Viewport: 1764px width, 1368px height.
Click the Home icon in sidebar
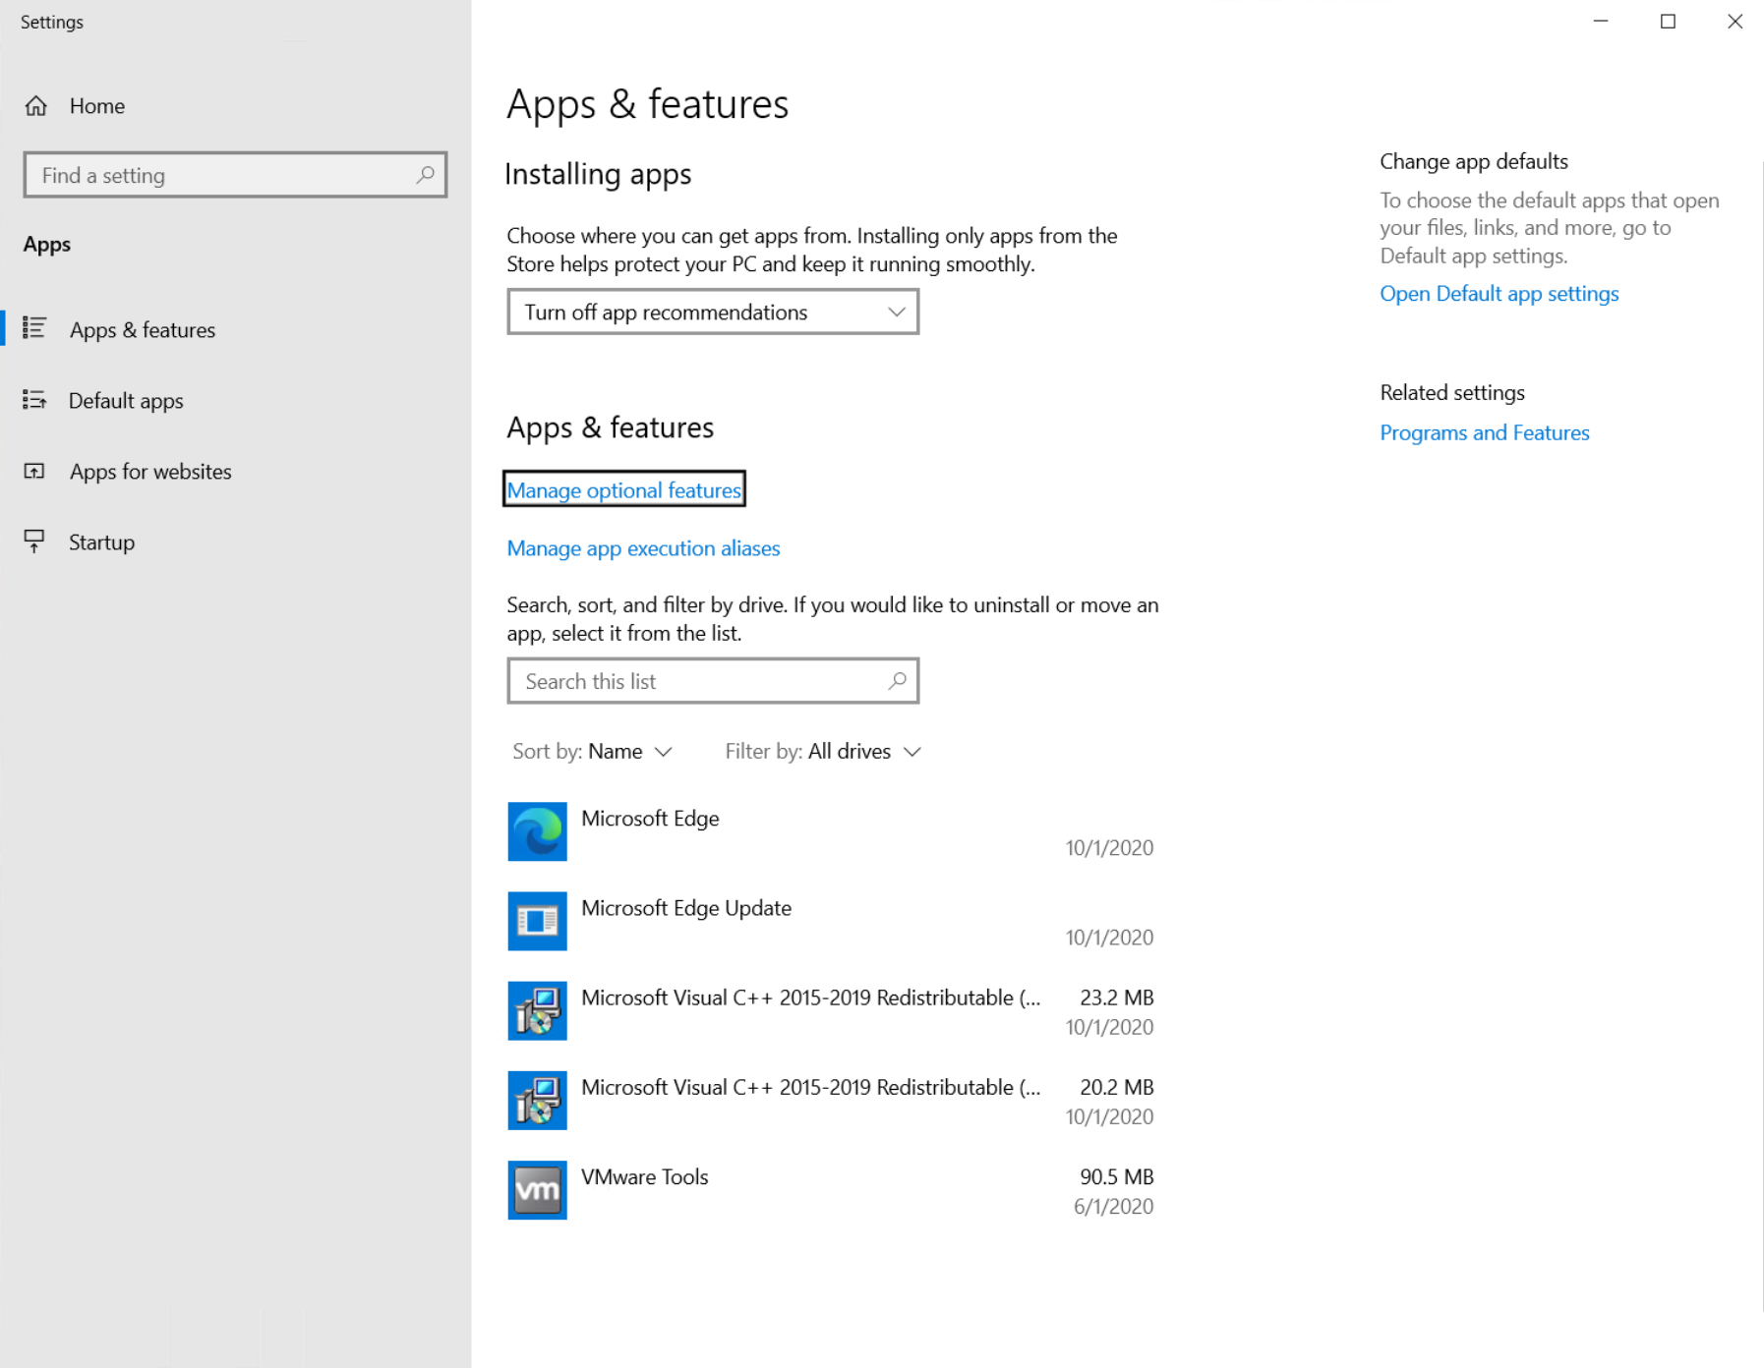(x=36, y=106)
